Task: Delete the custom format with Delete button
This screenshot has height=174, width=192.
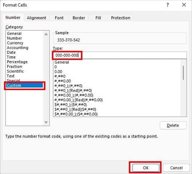Action: (173, 125)
